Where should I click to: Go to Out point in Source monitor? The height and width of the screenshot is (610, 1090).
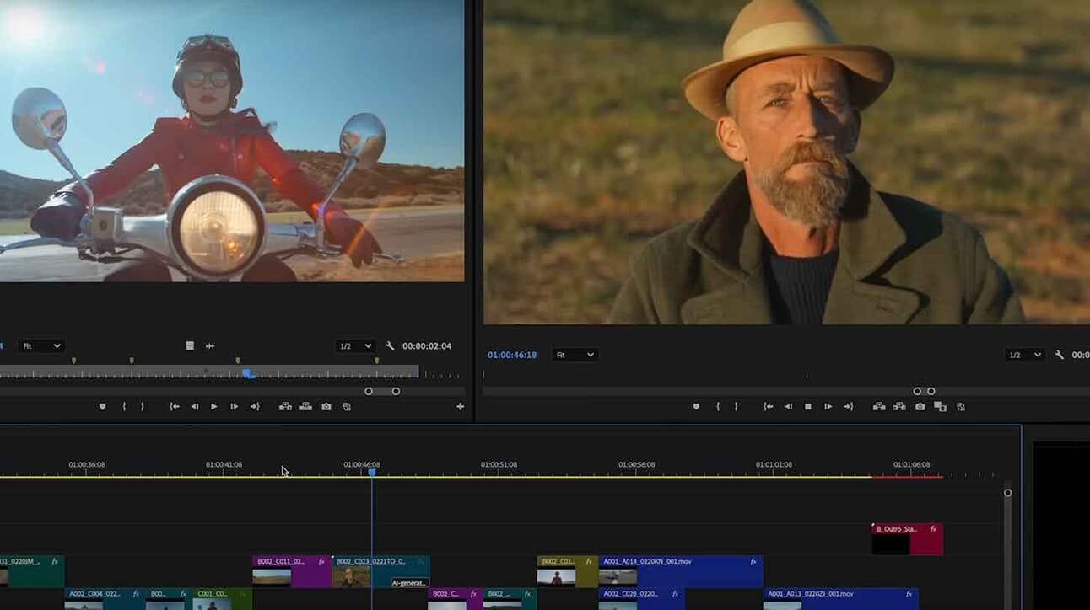tap(255, 406)
